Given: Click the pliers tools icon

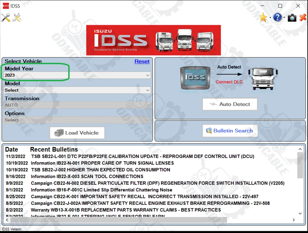Looking at the screenshot, I should pyautogui.click(x=17, y=17).
